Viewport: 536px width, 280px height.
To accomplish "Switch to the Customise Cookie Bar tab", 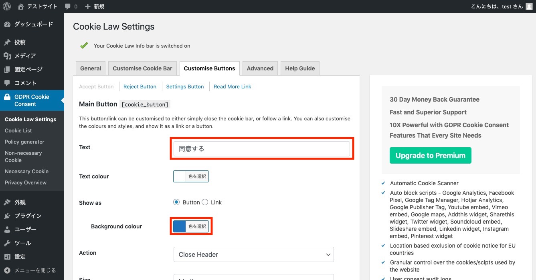I will pyautogui.click(x=142, y=68).
